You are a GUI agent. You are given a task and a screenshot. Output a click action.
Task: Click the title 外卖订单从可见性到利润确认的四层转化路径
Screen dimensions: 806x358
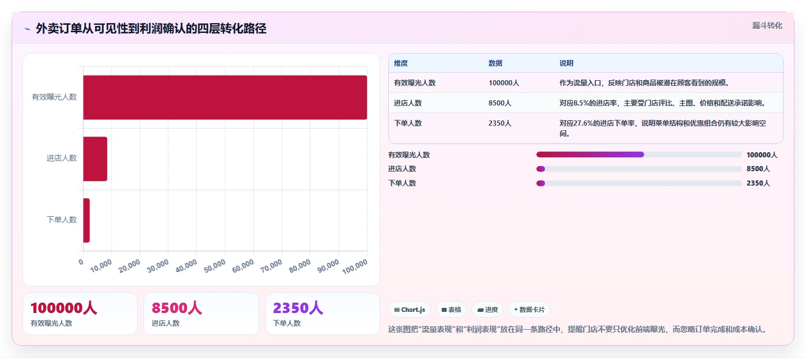click(x=151, y=29)
